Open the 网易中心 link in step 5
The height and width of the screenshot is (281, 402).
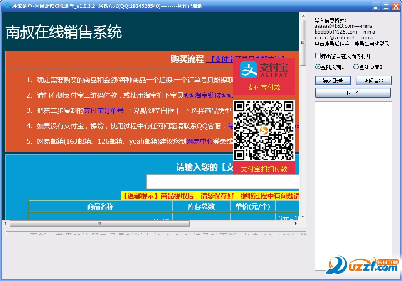pyautogui.click(x=200, y=141)
